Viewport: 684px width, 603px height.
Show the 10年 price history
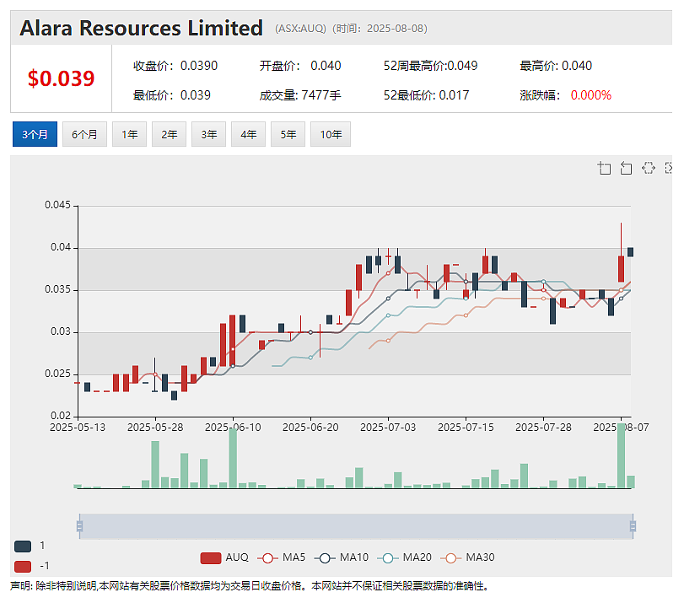[331, 134]
